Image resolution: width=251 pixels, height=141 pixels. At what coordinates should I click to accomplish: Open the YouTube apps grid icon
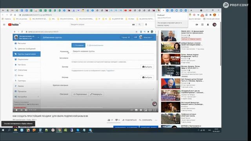pos(202,25)
